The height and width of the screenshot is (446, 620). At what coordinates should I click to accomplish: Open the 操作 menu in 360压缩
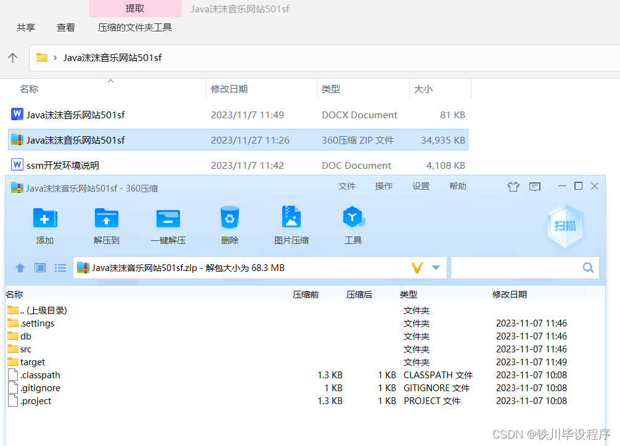(x=383, y=186)
